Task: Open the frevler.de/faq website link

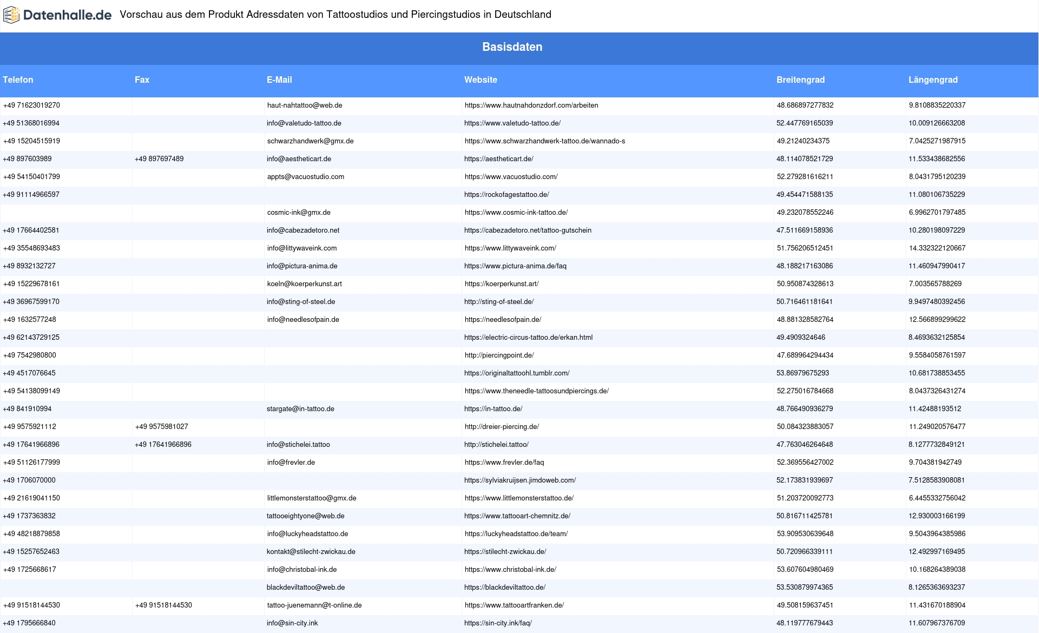Action: tap(504, 463)
